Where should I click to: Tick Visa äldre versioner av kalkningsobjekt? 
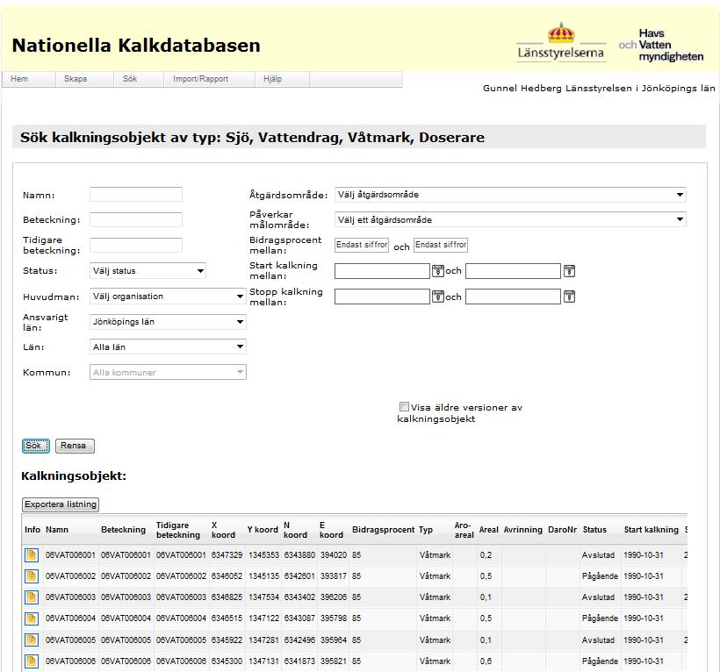[404, 407]
